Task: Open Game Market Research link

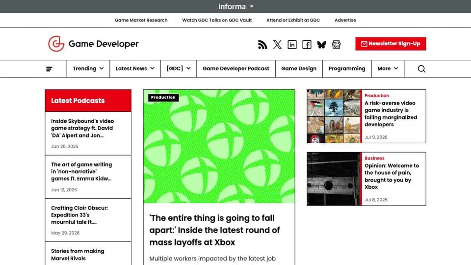Action: point(141,20)
